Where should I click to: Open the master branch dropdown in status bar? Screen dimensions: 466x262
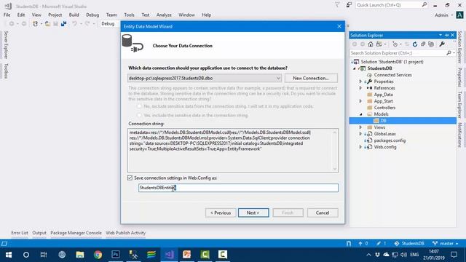pos(445,243)
